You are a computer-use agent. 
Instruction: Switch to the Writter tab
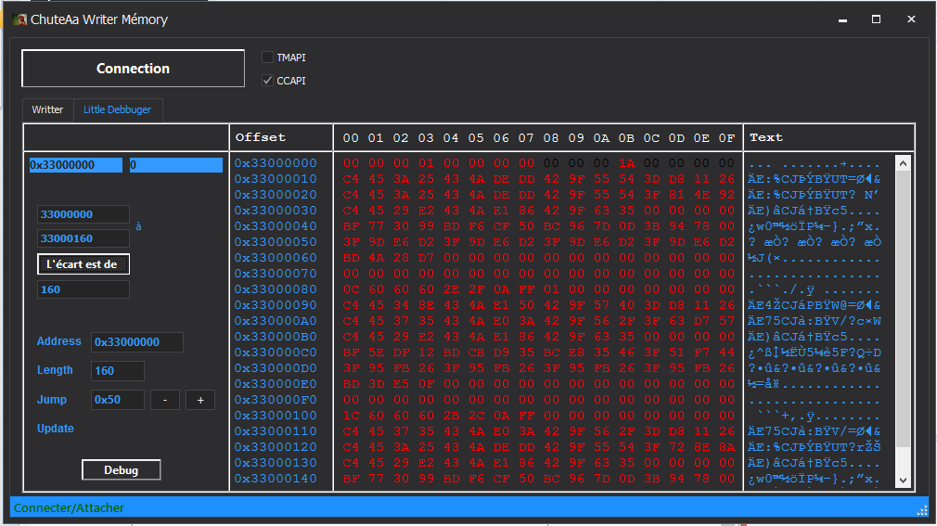pyautogui.click(x=47, y=110)
